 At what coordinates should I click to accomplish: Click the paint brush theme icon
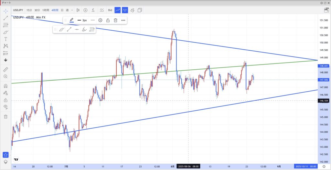click(132, 10)
